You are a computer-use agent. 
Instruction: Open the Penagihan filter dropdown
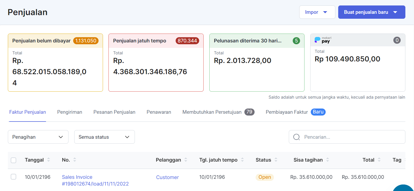pos(38,137)
